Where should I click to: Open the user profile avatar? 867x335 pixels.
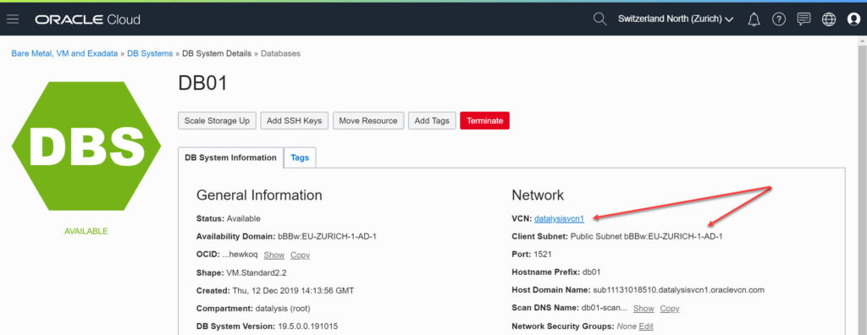click(853, 19)
